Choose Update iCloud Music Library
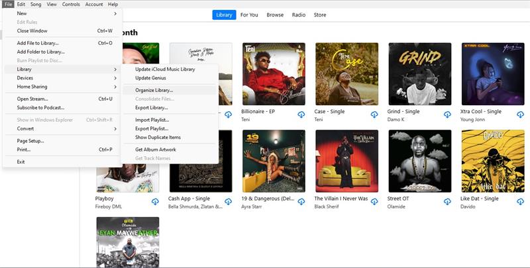The image size is (530, 268). [x=170, y=69]
